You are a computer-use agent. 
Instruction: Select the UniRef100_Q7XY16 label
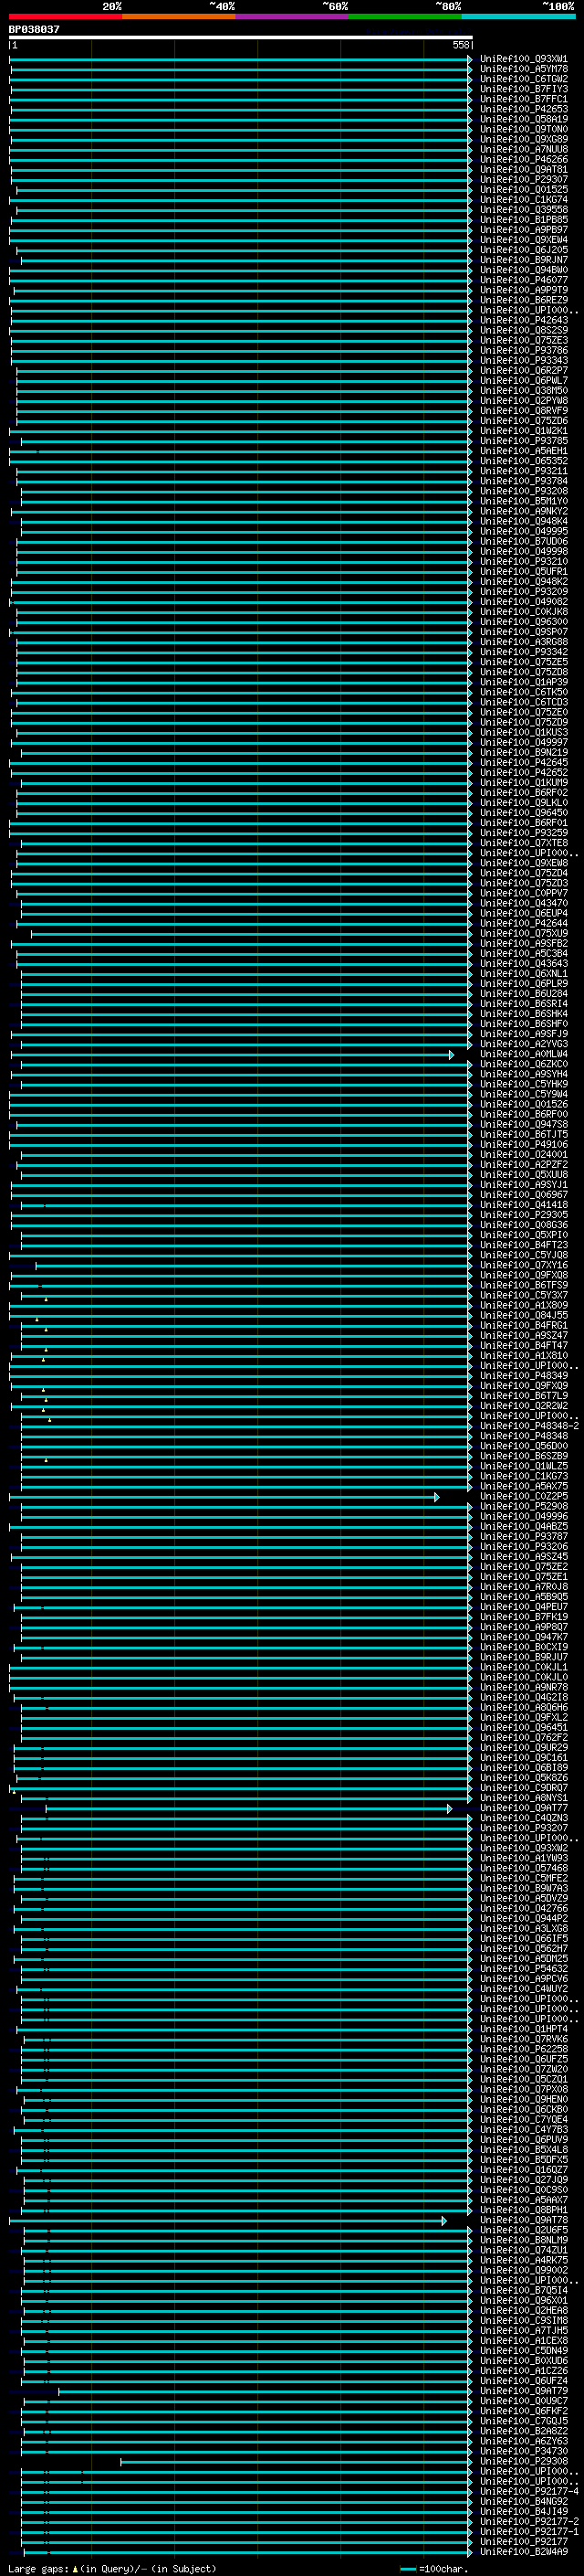point(524,1265)
